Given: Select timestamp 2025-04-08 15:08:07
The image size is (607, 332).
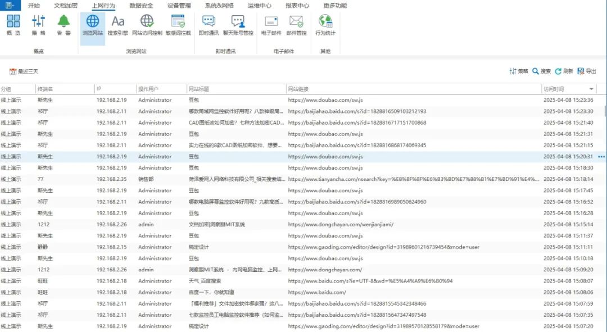Looking at the screenshot, I should coord(568,281).
